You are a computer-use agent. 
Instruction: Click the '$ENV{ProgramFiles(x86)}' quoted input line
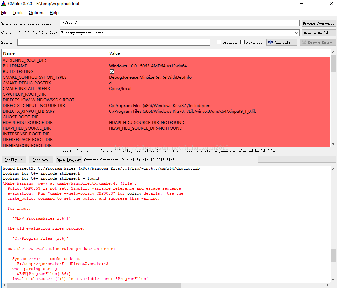41,218
